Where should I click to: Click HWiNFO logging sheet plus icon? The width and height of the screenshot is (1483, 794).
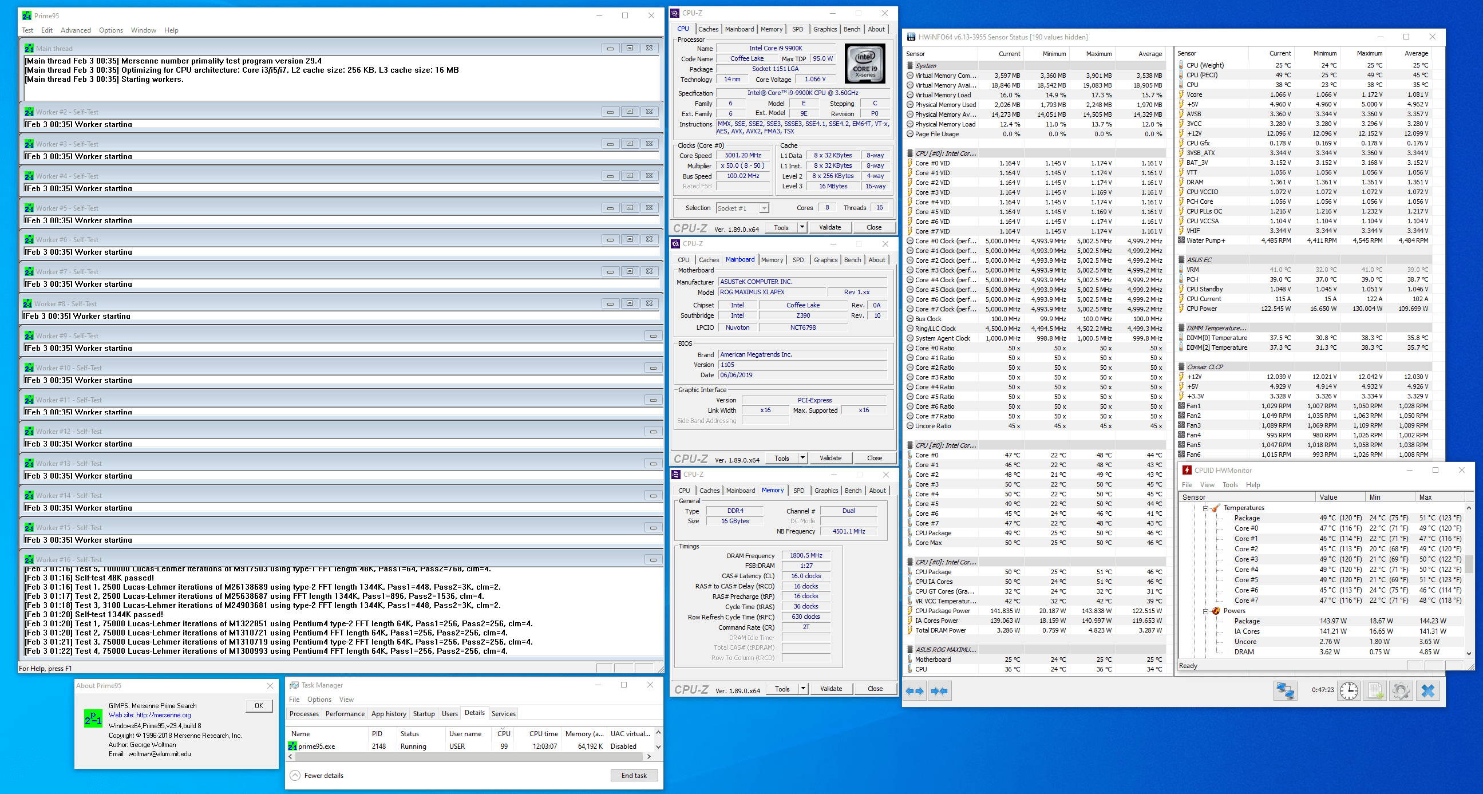tap(1375, 690)
